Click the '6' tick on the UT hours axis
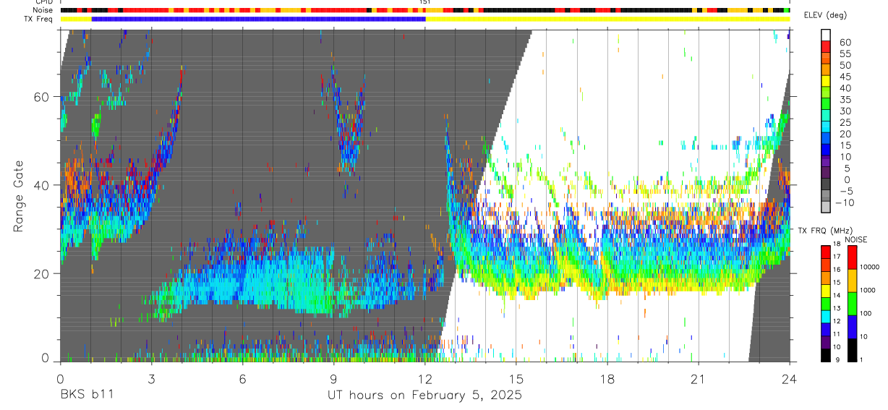888x410 pixels. point(242,379)
